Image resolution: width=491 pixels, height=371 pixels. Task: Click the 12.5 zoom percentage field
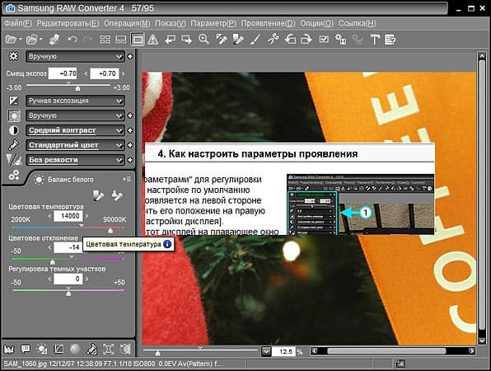pos(283,351)
